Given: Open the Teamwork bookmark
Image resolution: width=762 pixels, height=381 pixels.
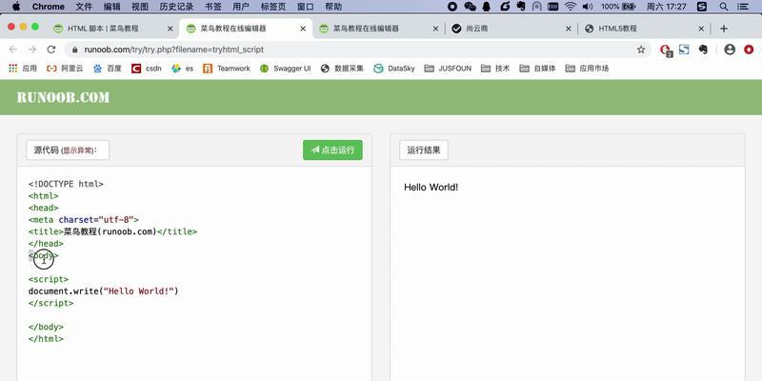Looking at the screenshot, I should 227,69.
